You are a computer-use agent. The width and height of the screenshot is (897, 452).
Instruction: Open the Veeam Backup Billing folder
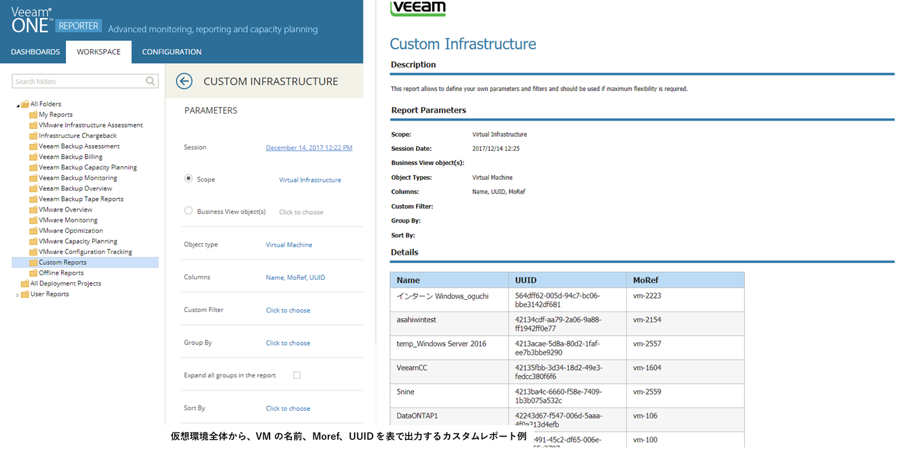tap(70, 157)
